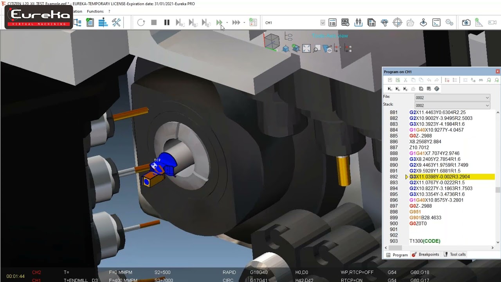Open the tools magazine icon

[x=358, y=23]
